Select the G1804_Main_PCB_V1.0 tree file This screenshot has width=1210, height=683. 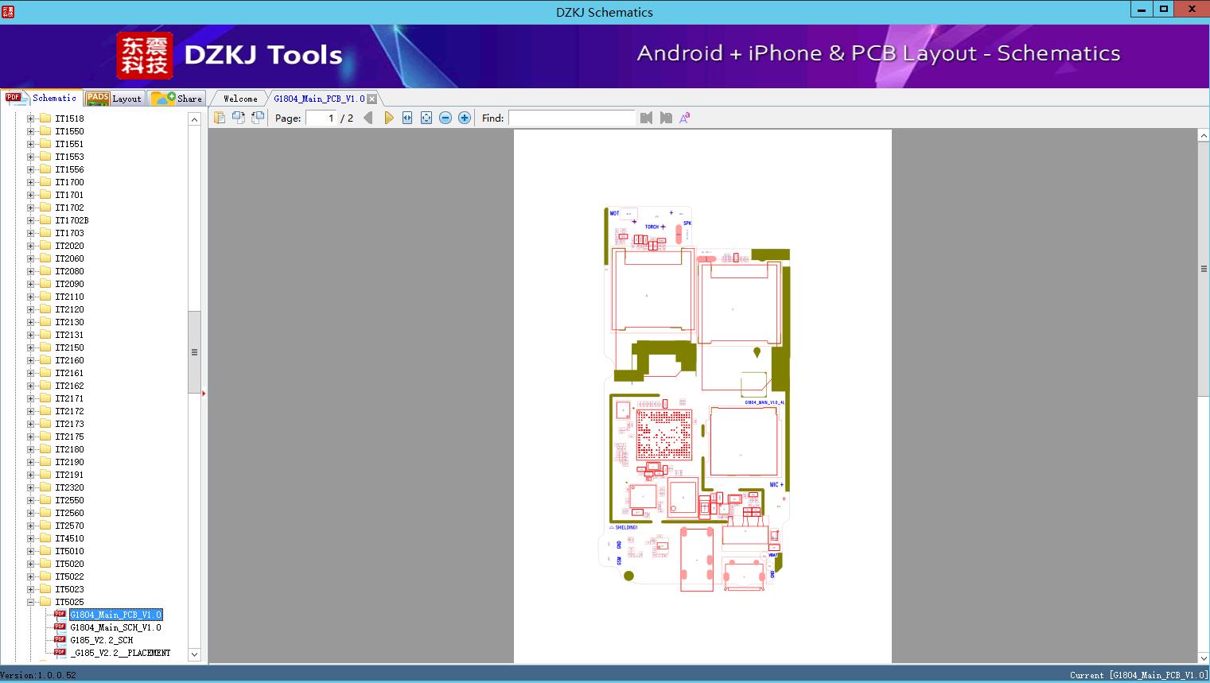tap(115, 615)
